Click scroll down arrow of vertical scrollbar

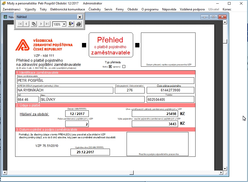click(225, 169)
